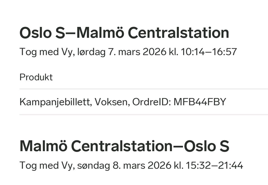Select the date lørdag 7. mars 2026
The height and width of the screenshot is (185, 268).
point(122,52)
